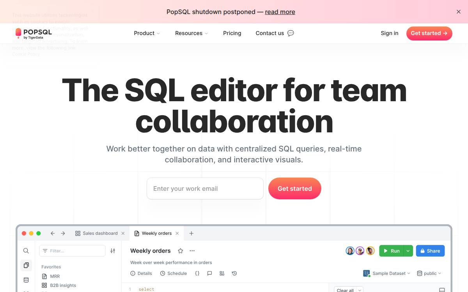
Task: Go back with the left arrow in app window
Action: click(53, 233)
